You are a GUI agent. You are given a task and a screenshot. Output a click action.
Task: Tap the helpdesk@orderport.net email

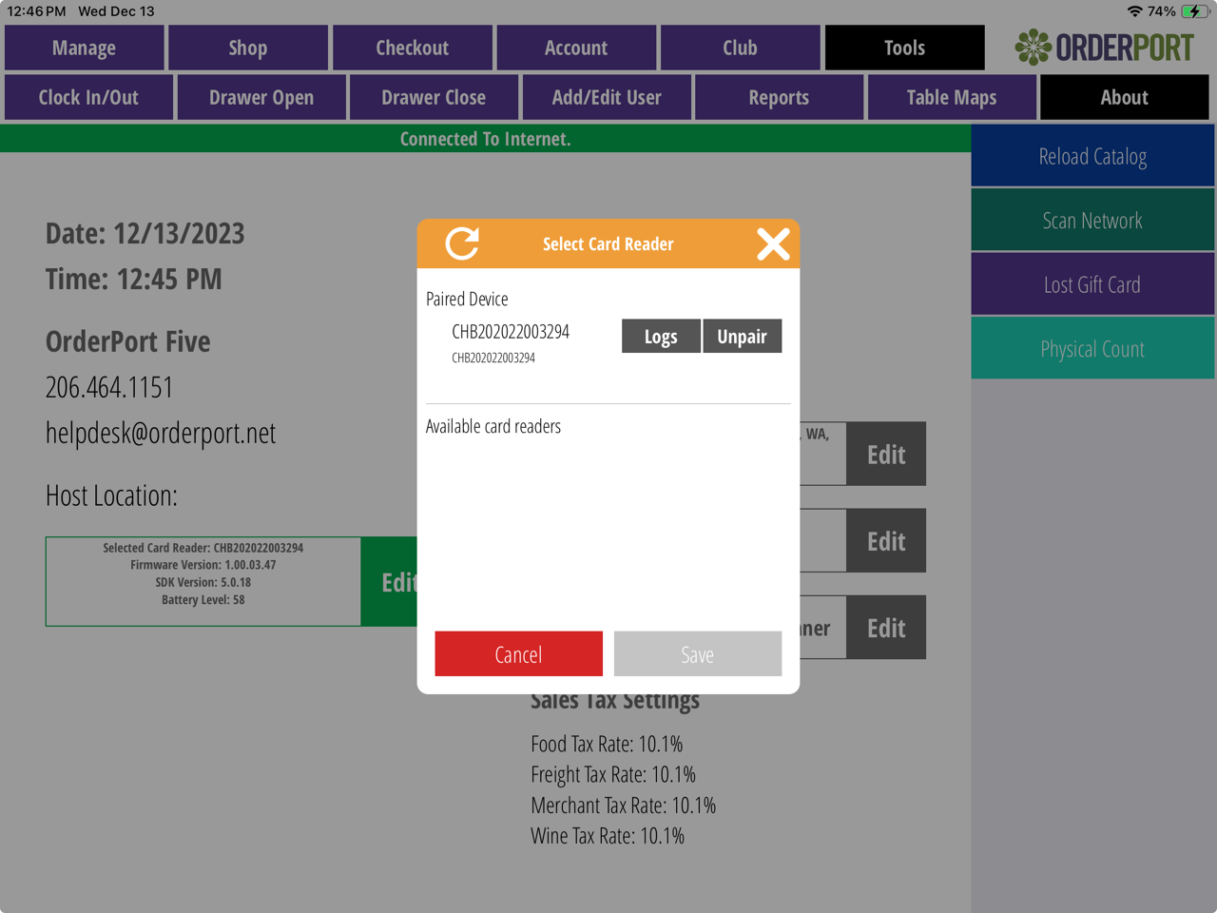tap(161, 433)
